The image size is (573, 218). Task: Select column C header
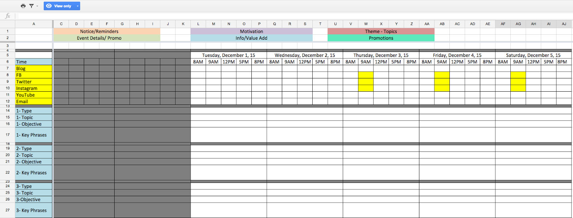[x=61, y=24]
